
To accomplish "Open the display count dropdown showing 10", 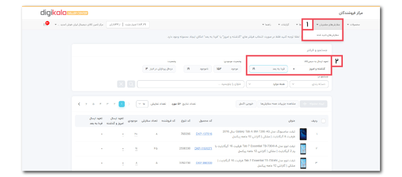I will click(x=142, y=104).
